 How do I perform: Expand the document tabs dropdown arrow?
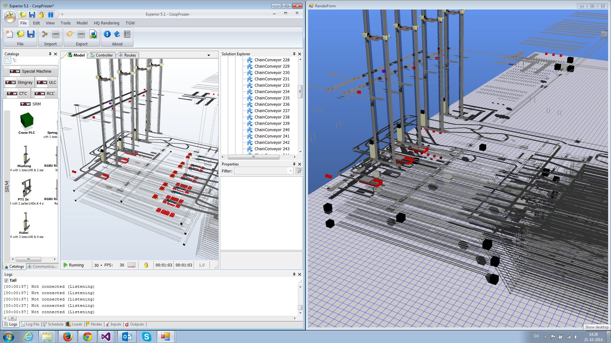click(209, 55)
